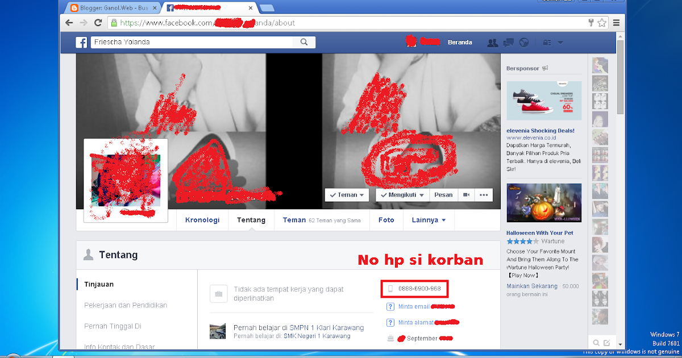The height and width of the screenshot is (358, 682).
Task: Click the Minta email link
Action: point(414,307)
